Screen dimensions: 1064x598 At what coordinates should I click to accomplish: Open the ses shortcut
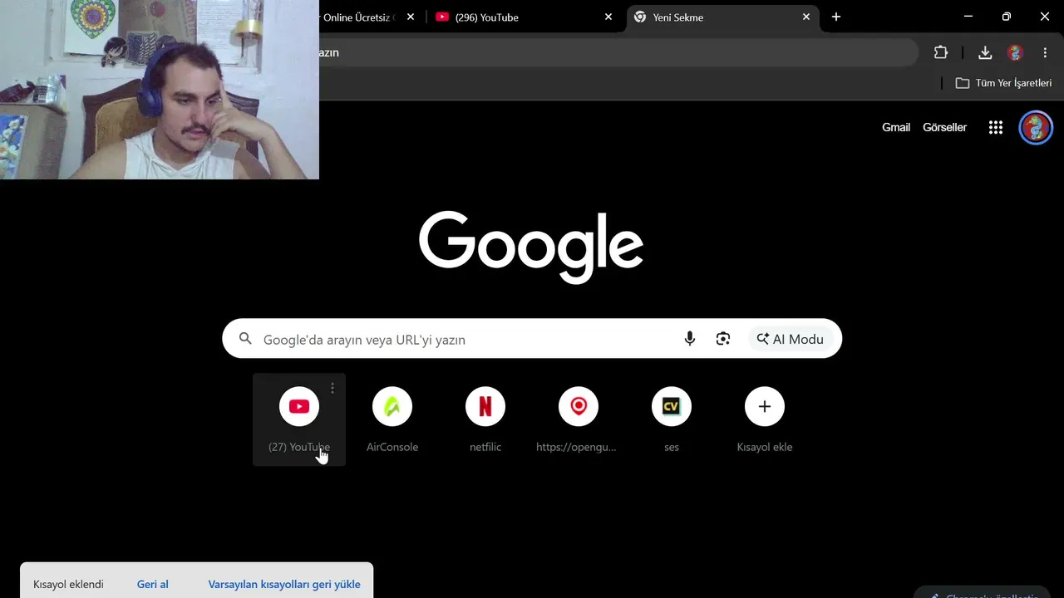pos(672,419)
